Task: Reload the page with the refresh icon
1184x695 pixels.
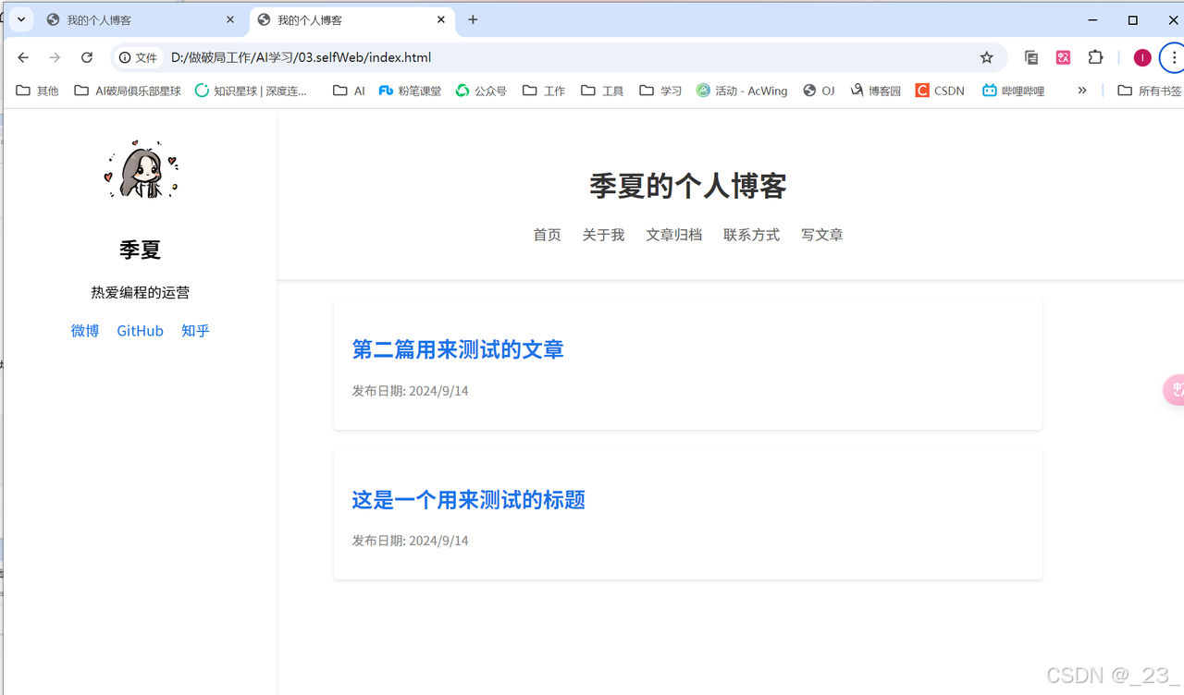Action: point(86,56)
